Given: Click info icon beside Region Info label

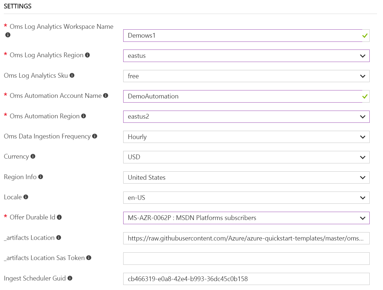Looking at the screenshot, I should pos(41,177).
